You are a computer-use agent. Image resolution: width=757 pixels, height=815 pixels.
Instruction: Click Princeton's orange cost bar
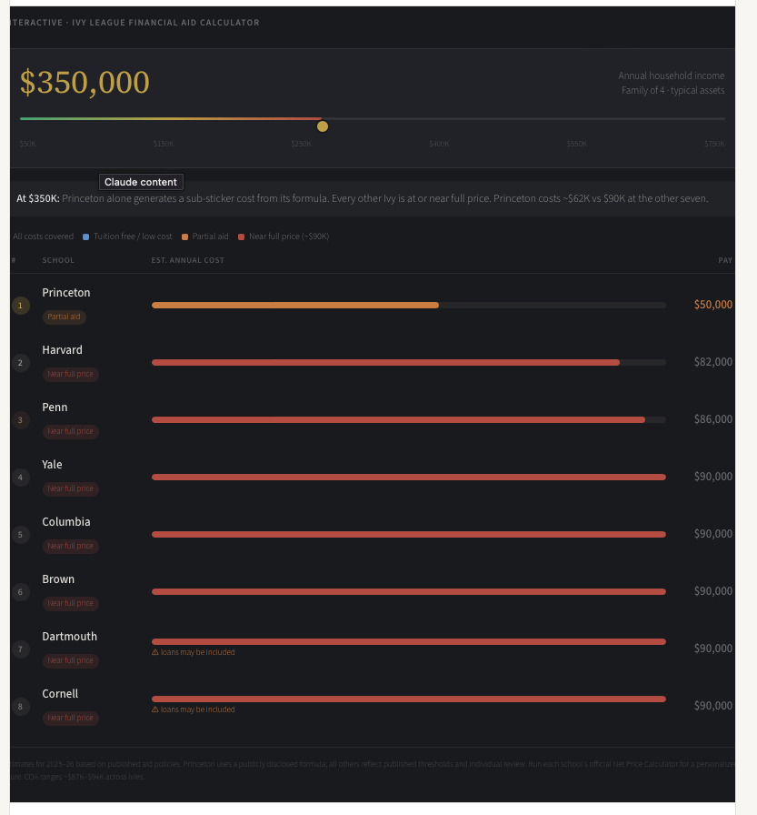[x=294, y=306]
